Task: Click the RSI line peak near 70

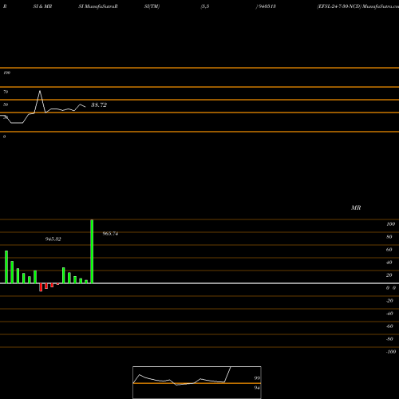Action: [x=40, y=92]
